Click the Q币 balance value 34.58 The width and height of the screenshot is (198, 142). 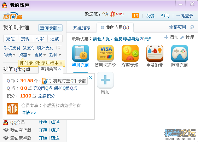(x=27, y=81)
